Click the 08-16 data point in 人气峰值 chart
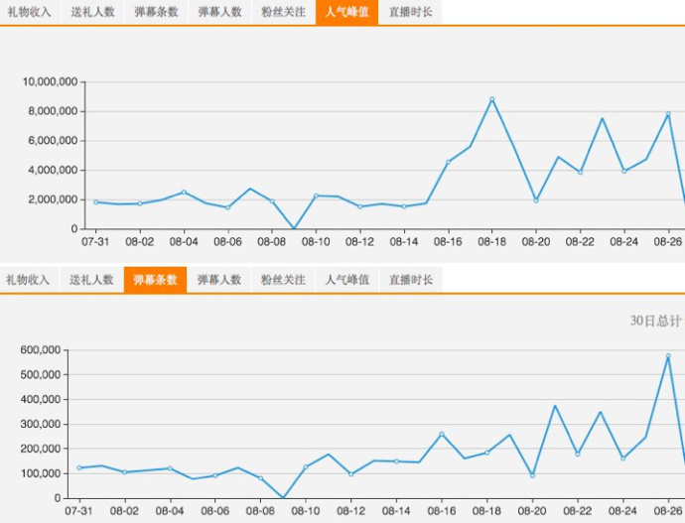Image resolution: width=685 pixels, height=523 pixels. click(x=448, y=162)
